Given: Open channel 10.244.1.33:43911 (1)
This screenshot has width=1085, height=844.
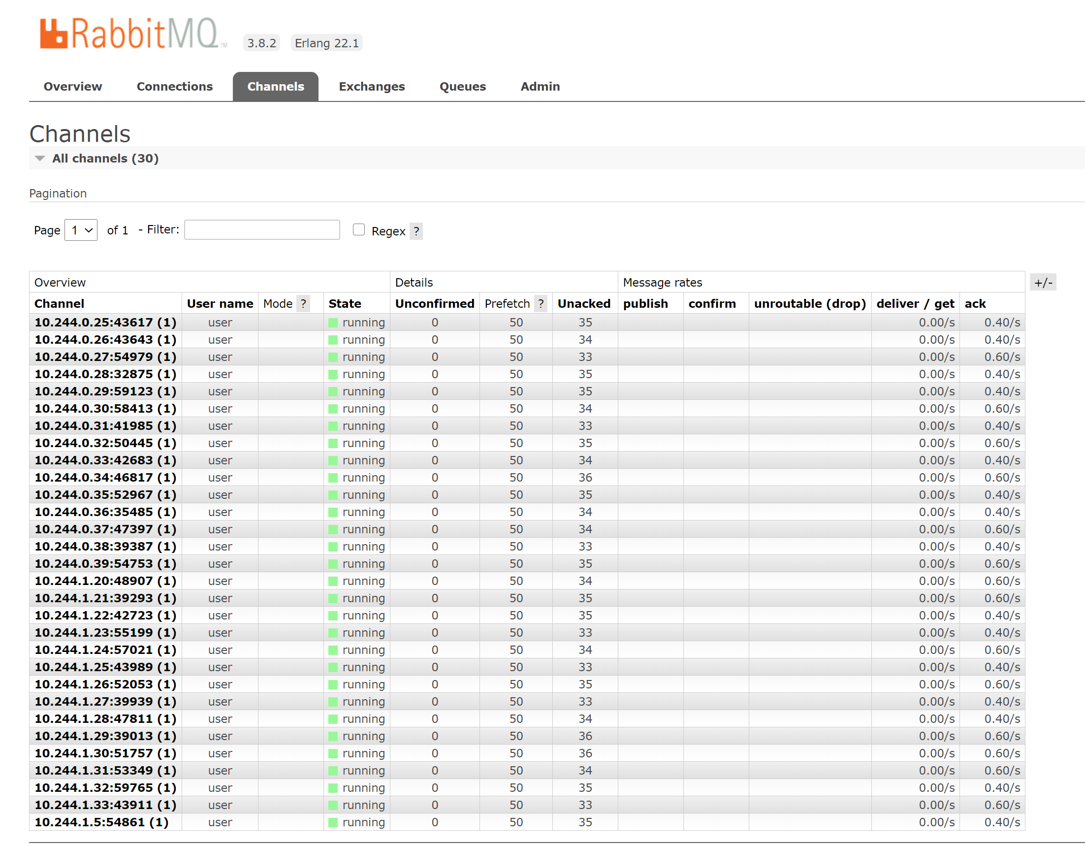Looking at the screenshot, I should pos(105,805).
